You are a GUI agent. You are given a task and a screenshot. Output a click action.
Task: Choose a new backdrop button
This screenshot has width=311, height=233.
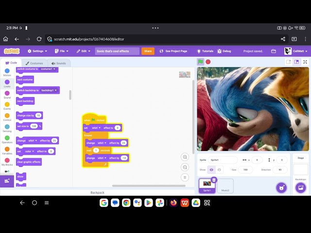tap(301, 188)
